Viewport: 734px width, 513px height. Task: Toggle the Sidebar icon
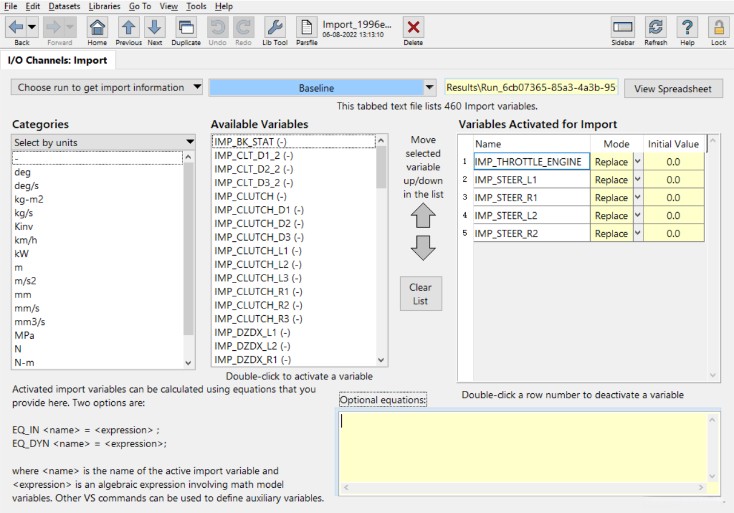pos(623,28)
